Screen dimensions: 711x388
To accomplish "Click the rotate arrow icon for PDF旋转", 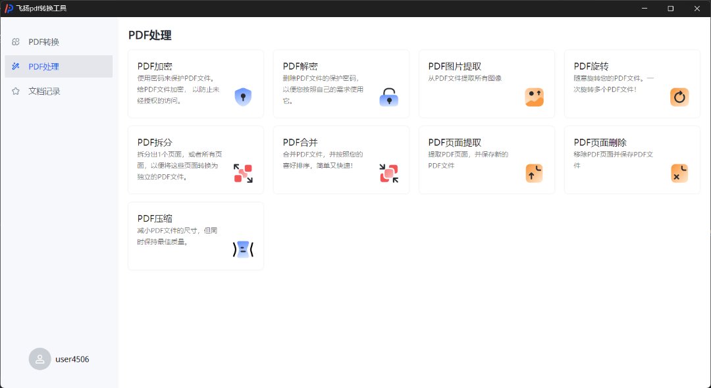I will click(679, 97).
